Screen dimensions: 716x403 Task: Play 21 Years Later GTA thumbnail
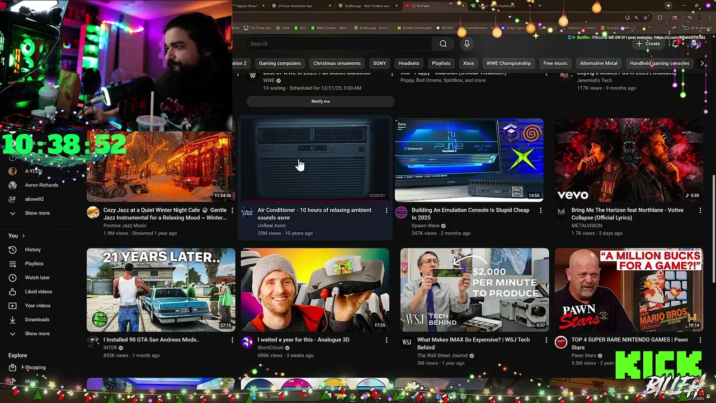click(x=161, y=290)
